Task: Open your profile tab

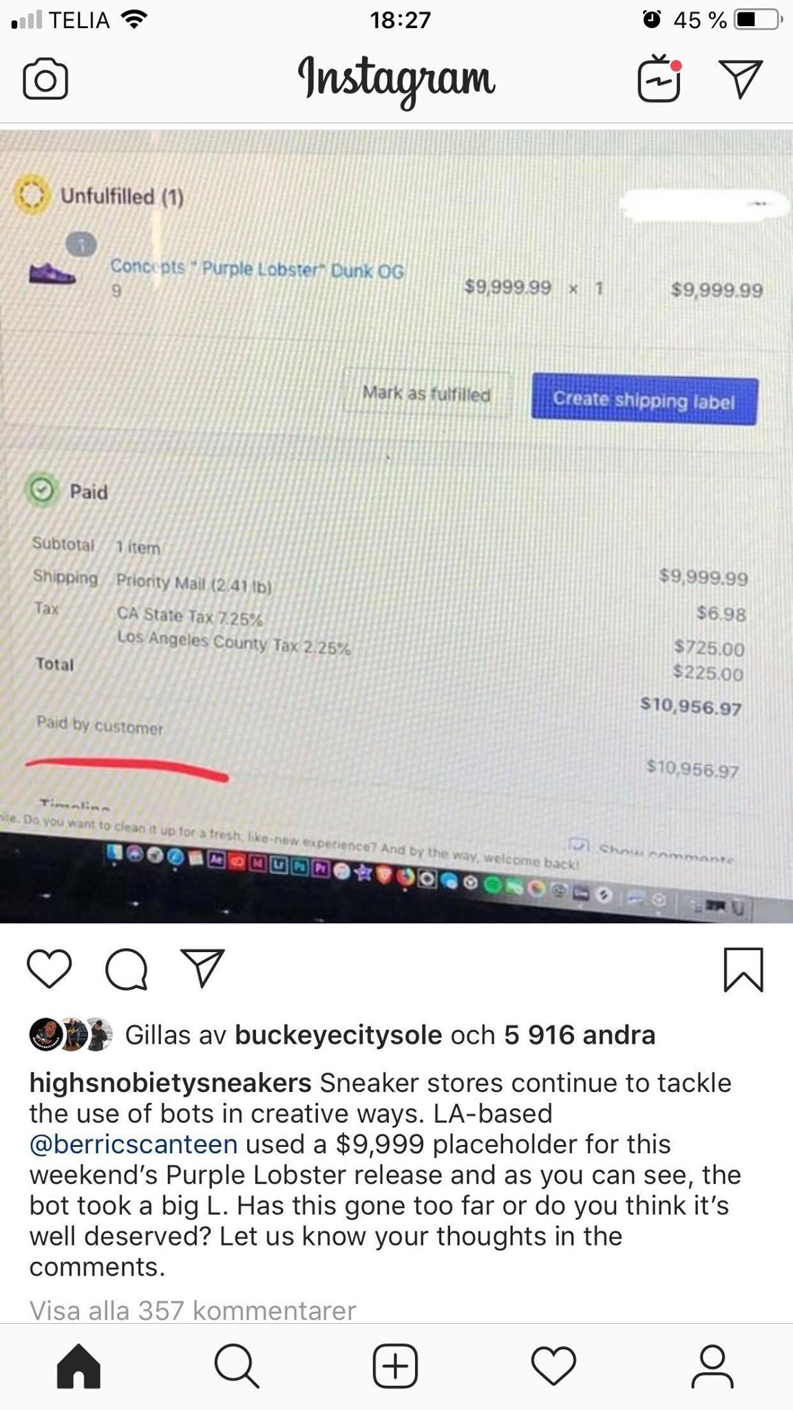Action: pos(712,1366)
